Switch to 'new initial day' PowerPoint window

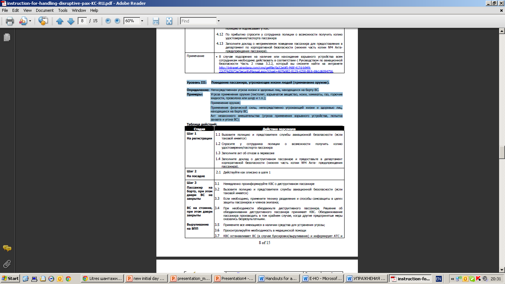click(x=146, y=279)
